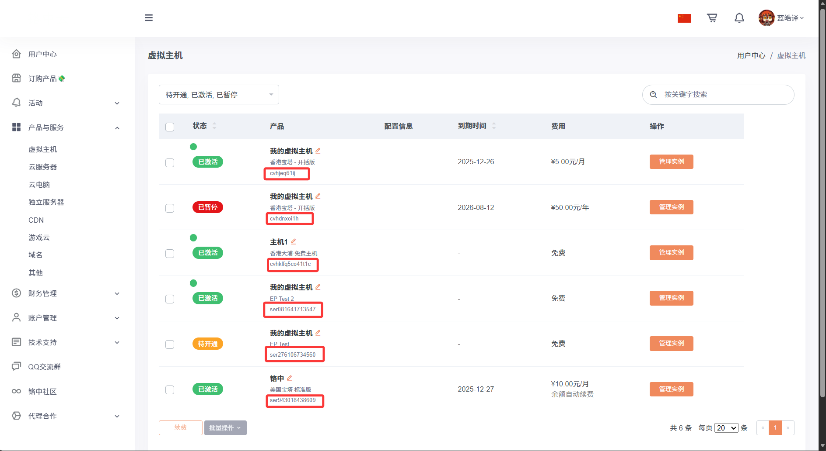Image resolution: width=826 pixels, height=451 pixels.
Task: Click the China flag language icon
Action: pyautogui.click(x=684, y=18)
